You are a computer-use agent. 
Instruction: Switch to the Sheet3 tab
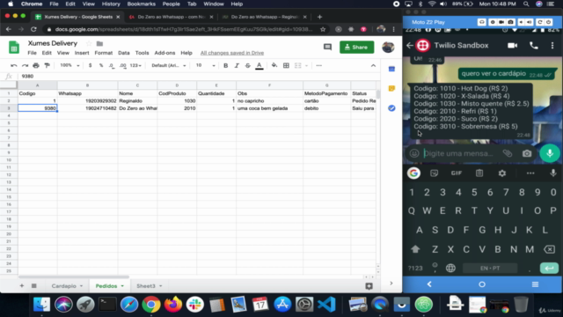point(146,286)
